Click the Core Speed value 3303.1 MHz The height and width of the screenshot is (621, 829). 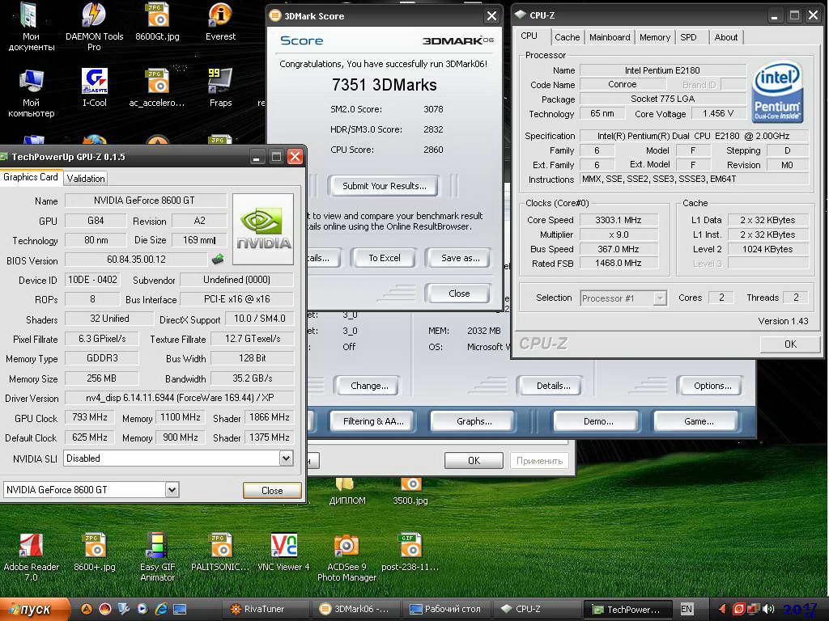point(618,220)
